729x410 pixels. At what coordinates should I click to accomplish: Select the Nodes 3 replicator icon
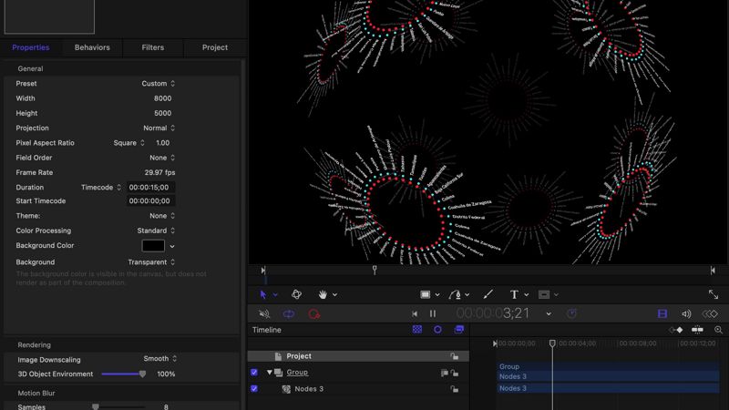coord(286,389)
